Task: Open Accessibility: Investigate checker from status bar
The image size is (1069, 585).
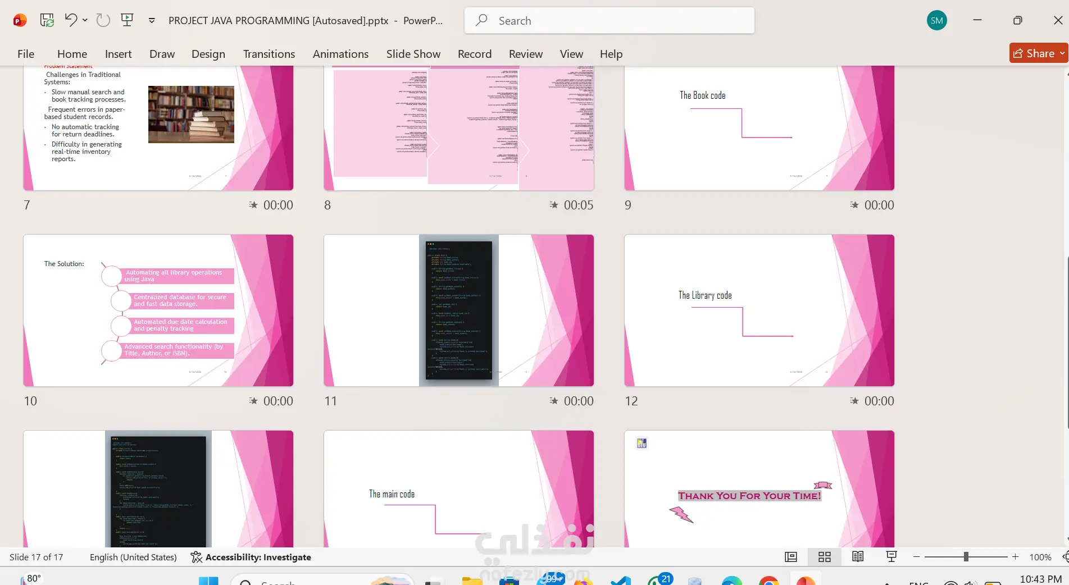Action: point(251,557)
